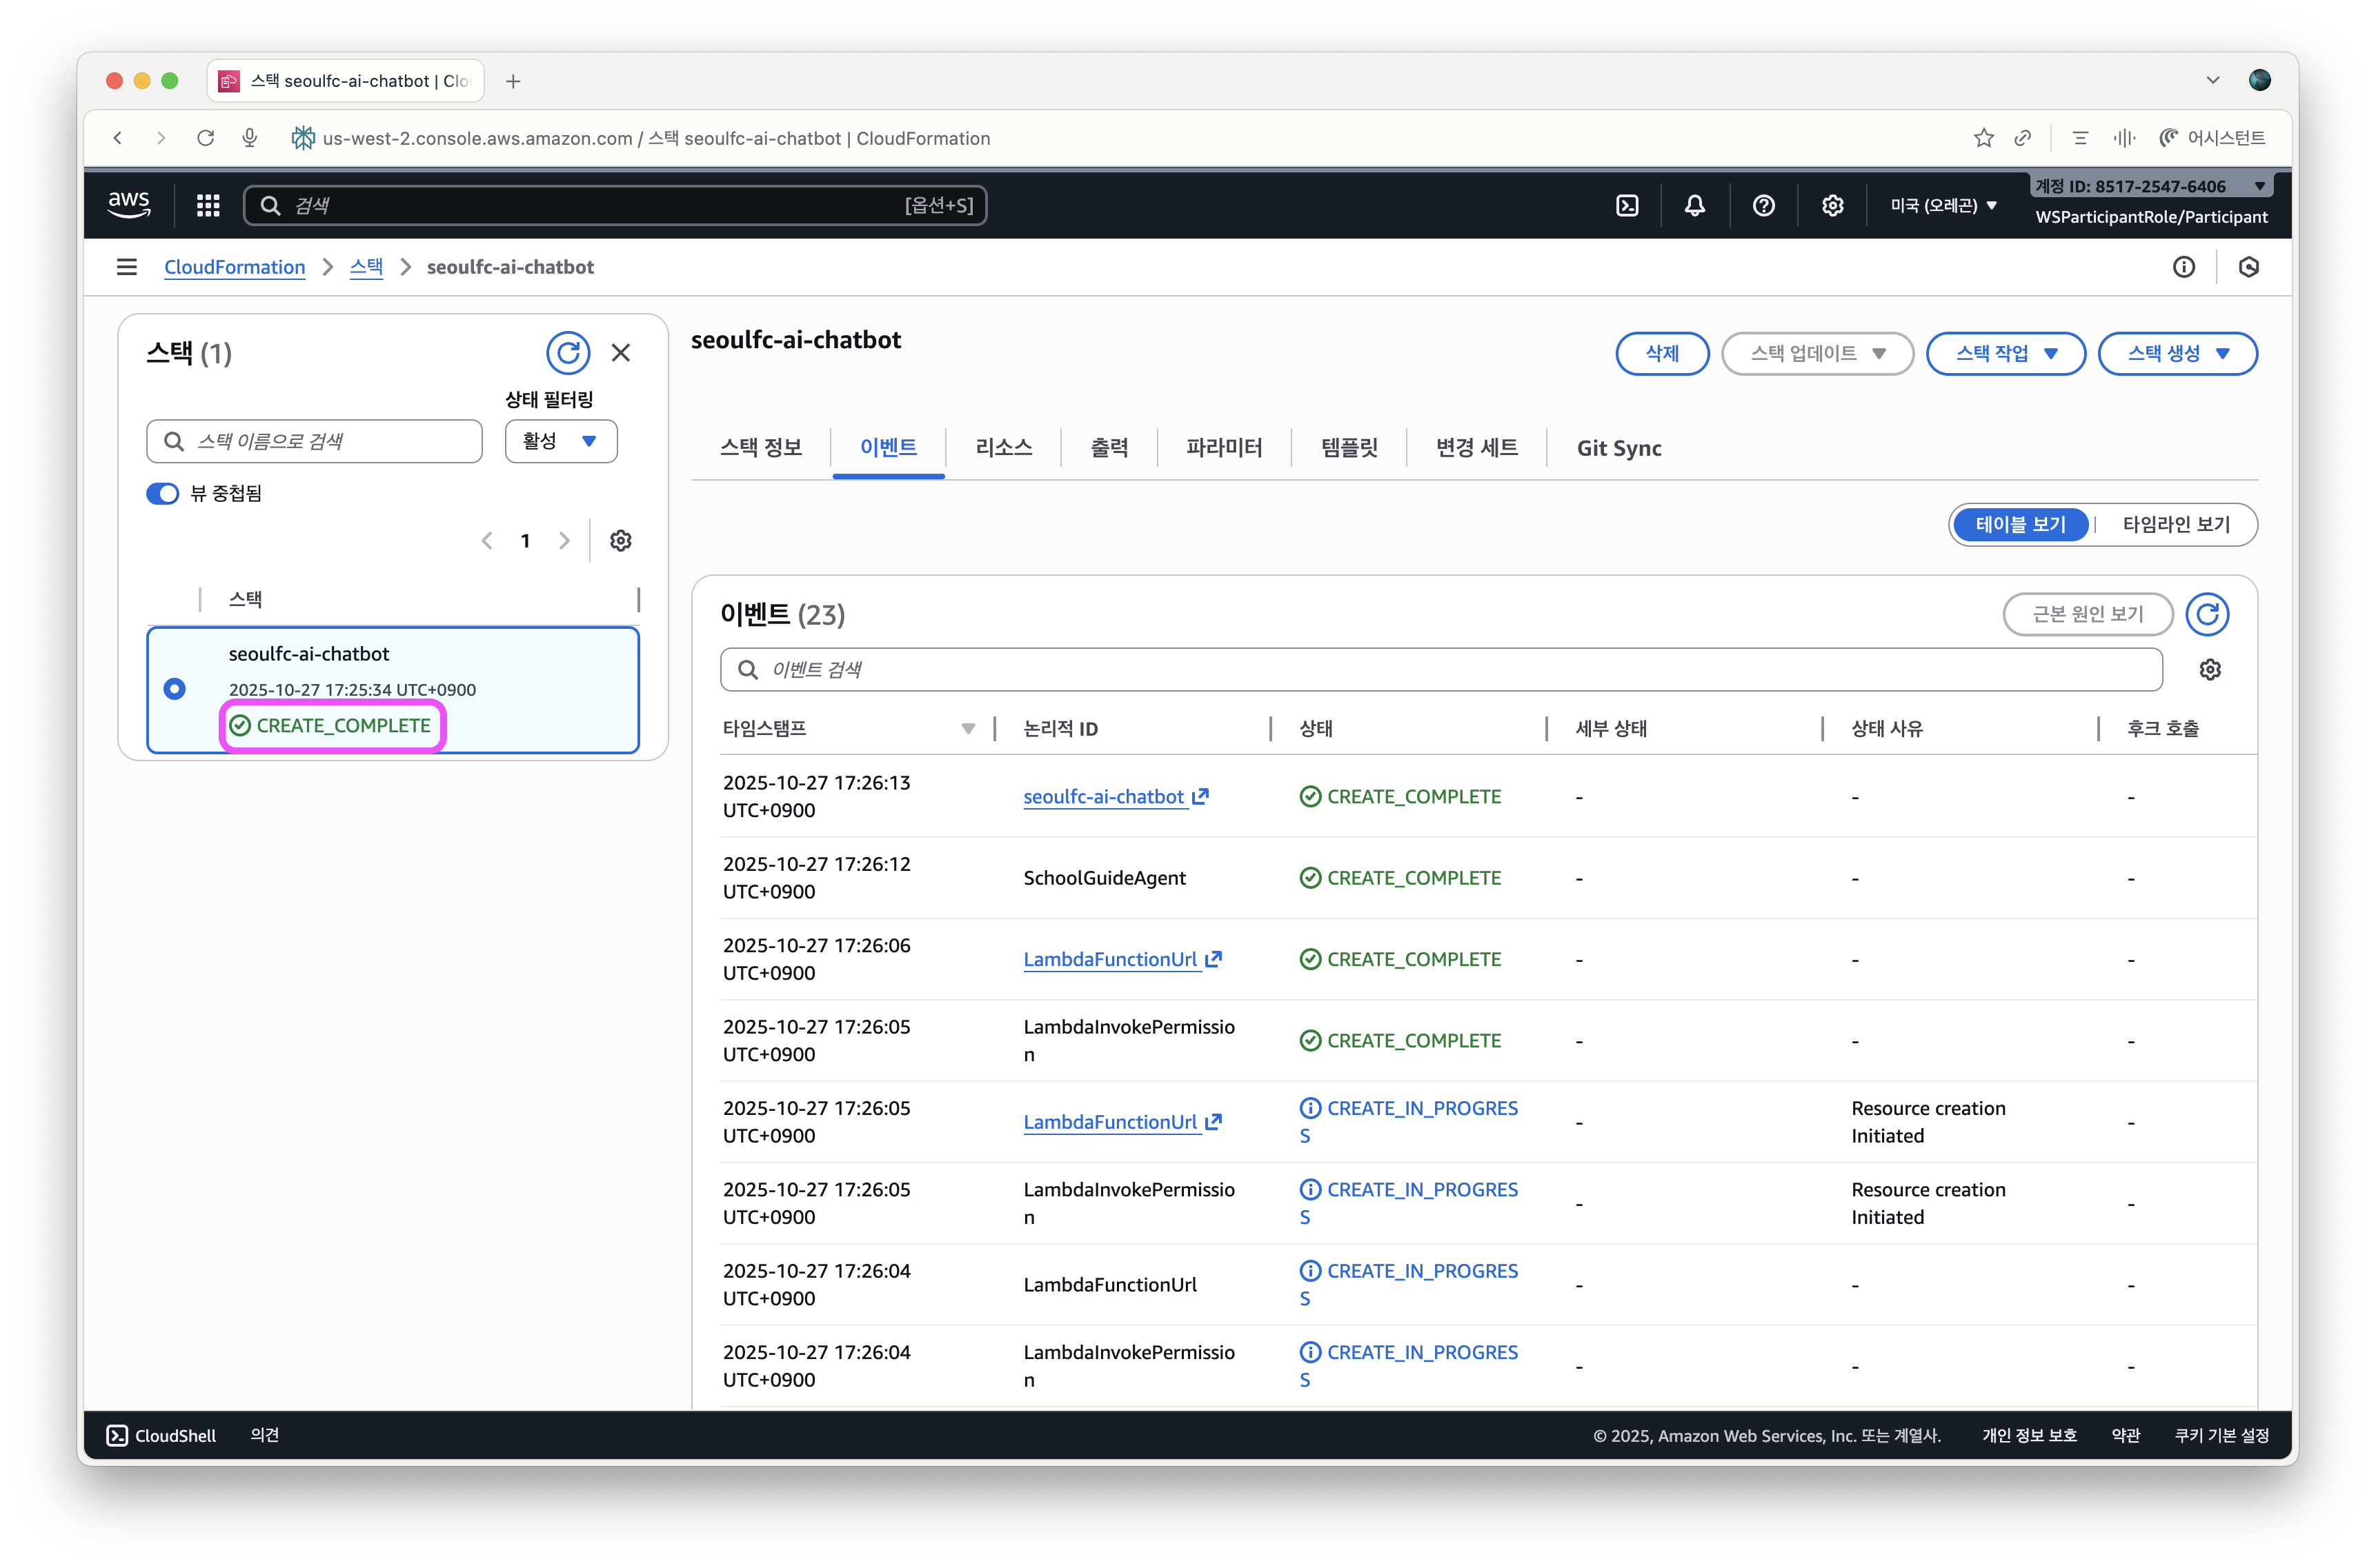Viewport: 2376px width, 1568px height.
Task: Open seoulfc-ai-chatbot link in events table
Action: [1116, 797]
